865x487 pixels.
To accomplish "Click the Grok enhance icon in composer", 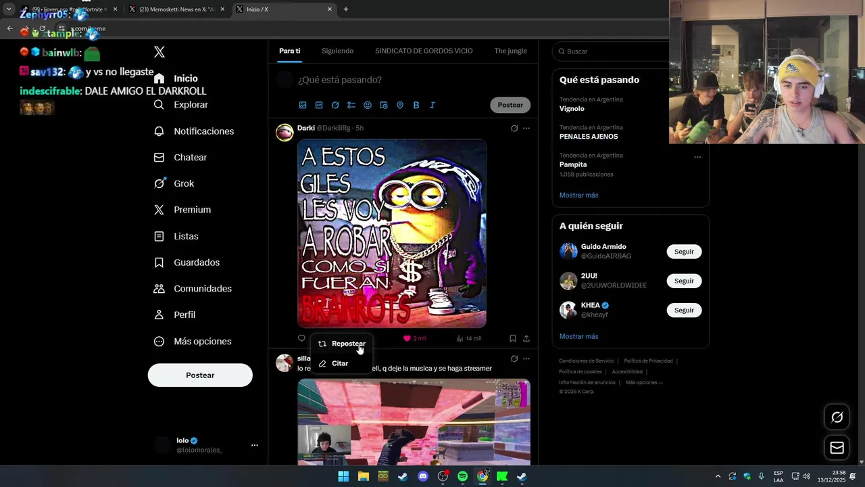I will 335,105.
